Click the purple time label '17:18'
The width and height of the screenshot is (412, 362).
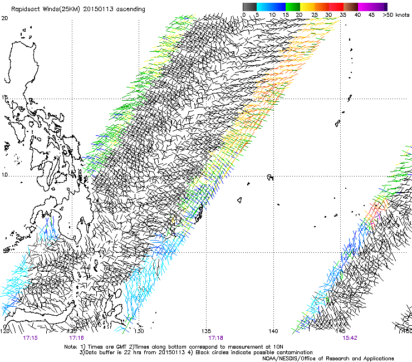[x=215, y=338]
